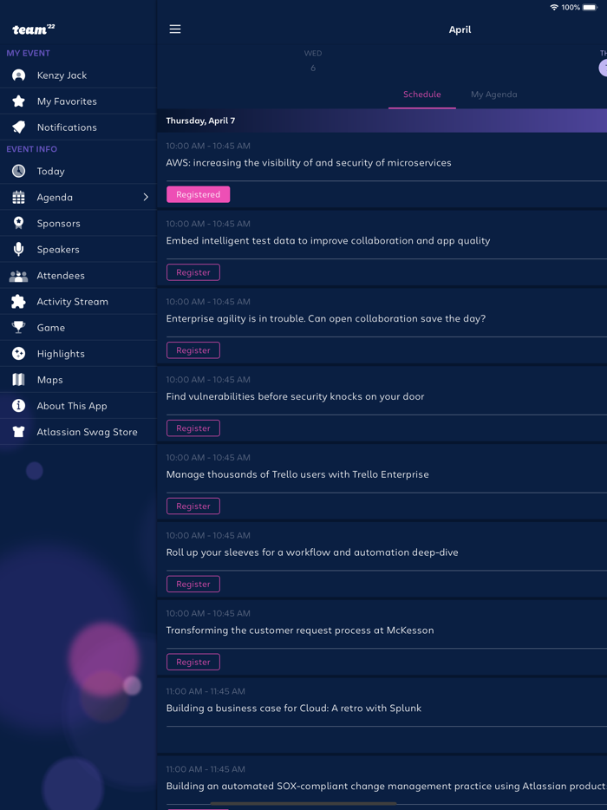
Task: Open the Notifications menu label
Action: pos(67,127)
